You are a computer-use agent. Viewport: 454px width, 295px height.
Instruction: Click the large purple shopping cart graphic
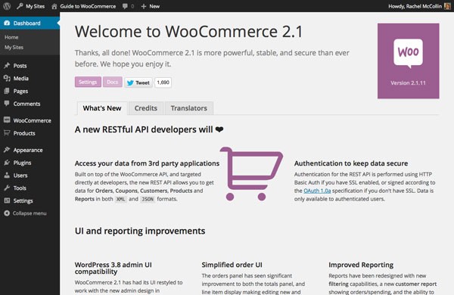(x=251, y=174)
